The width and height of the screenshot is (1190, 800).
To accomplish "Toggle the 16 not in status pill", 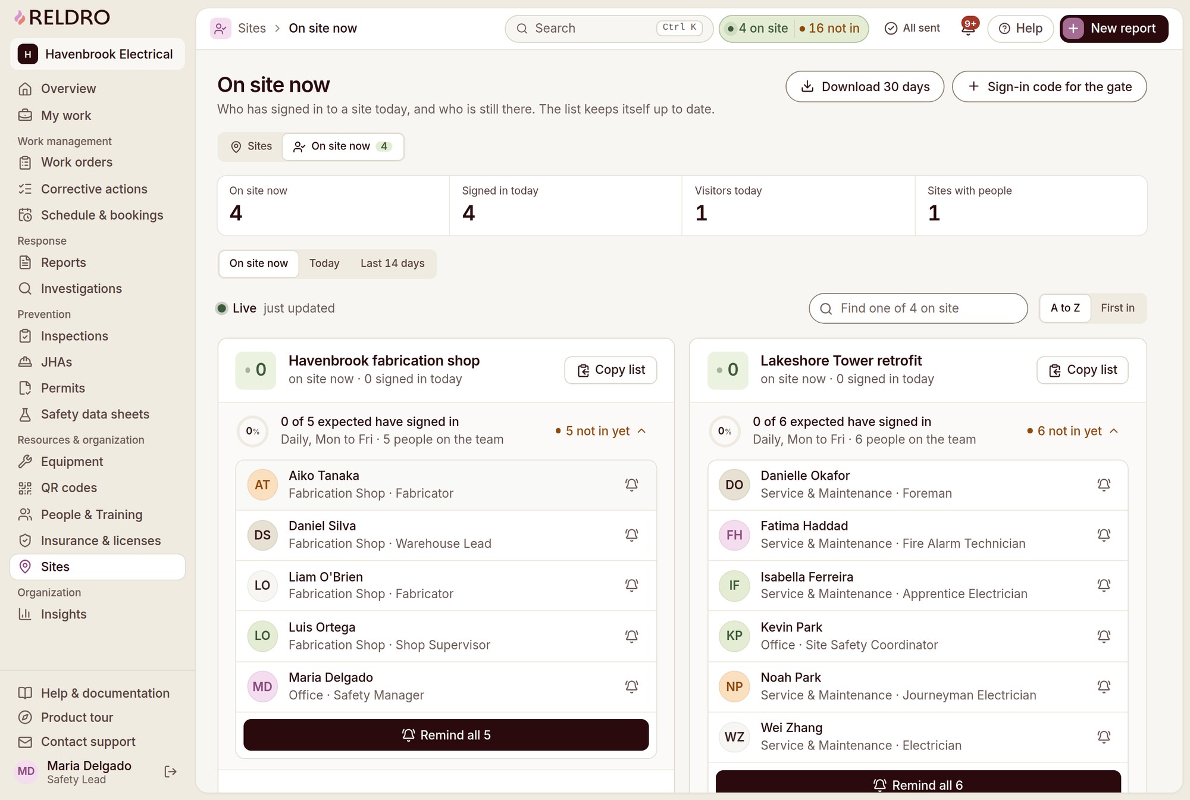I will coord(830,28).
